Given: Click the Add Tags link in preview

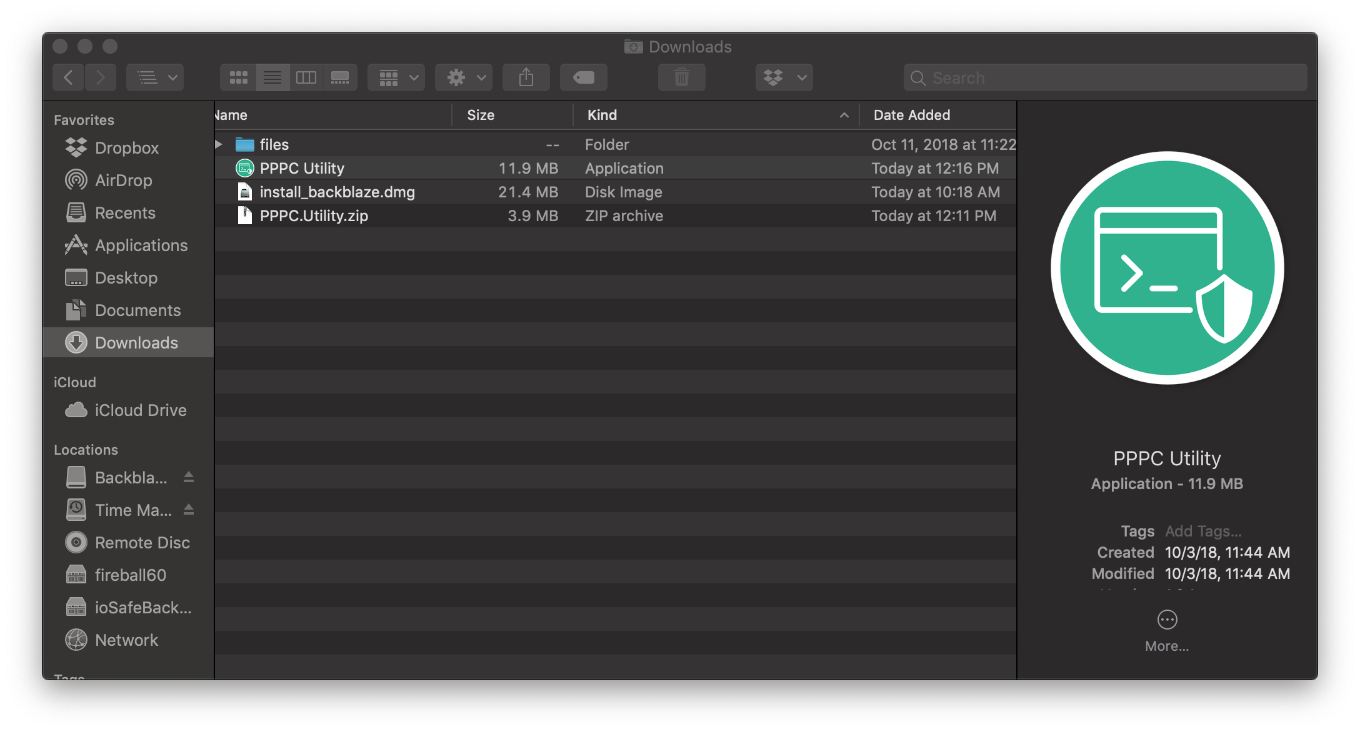Looking at the screenshot, I should 1205,530.
